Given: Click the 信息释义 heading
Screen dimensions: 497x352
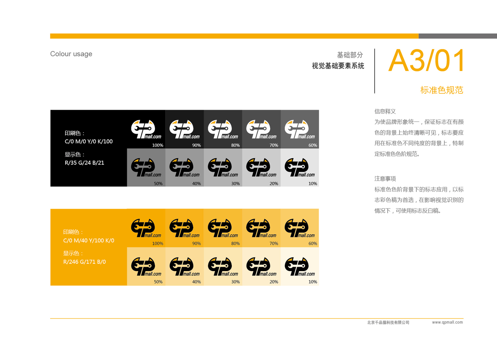Looking at the screenshot, I should [385, 112].
